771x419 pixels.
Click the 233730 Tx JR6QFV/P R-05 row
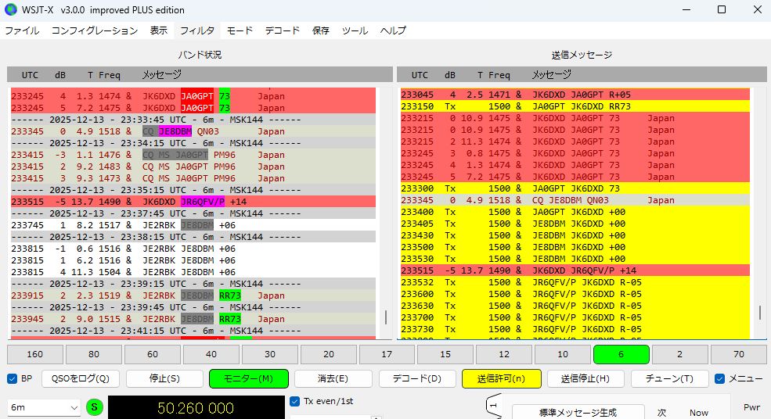click(x=575, y=329)
